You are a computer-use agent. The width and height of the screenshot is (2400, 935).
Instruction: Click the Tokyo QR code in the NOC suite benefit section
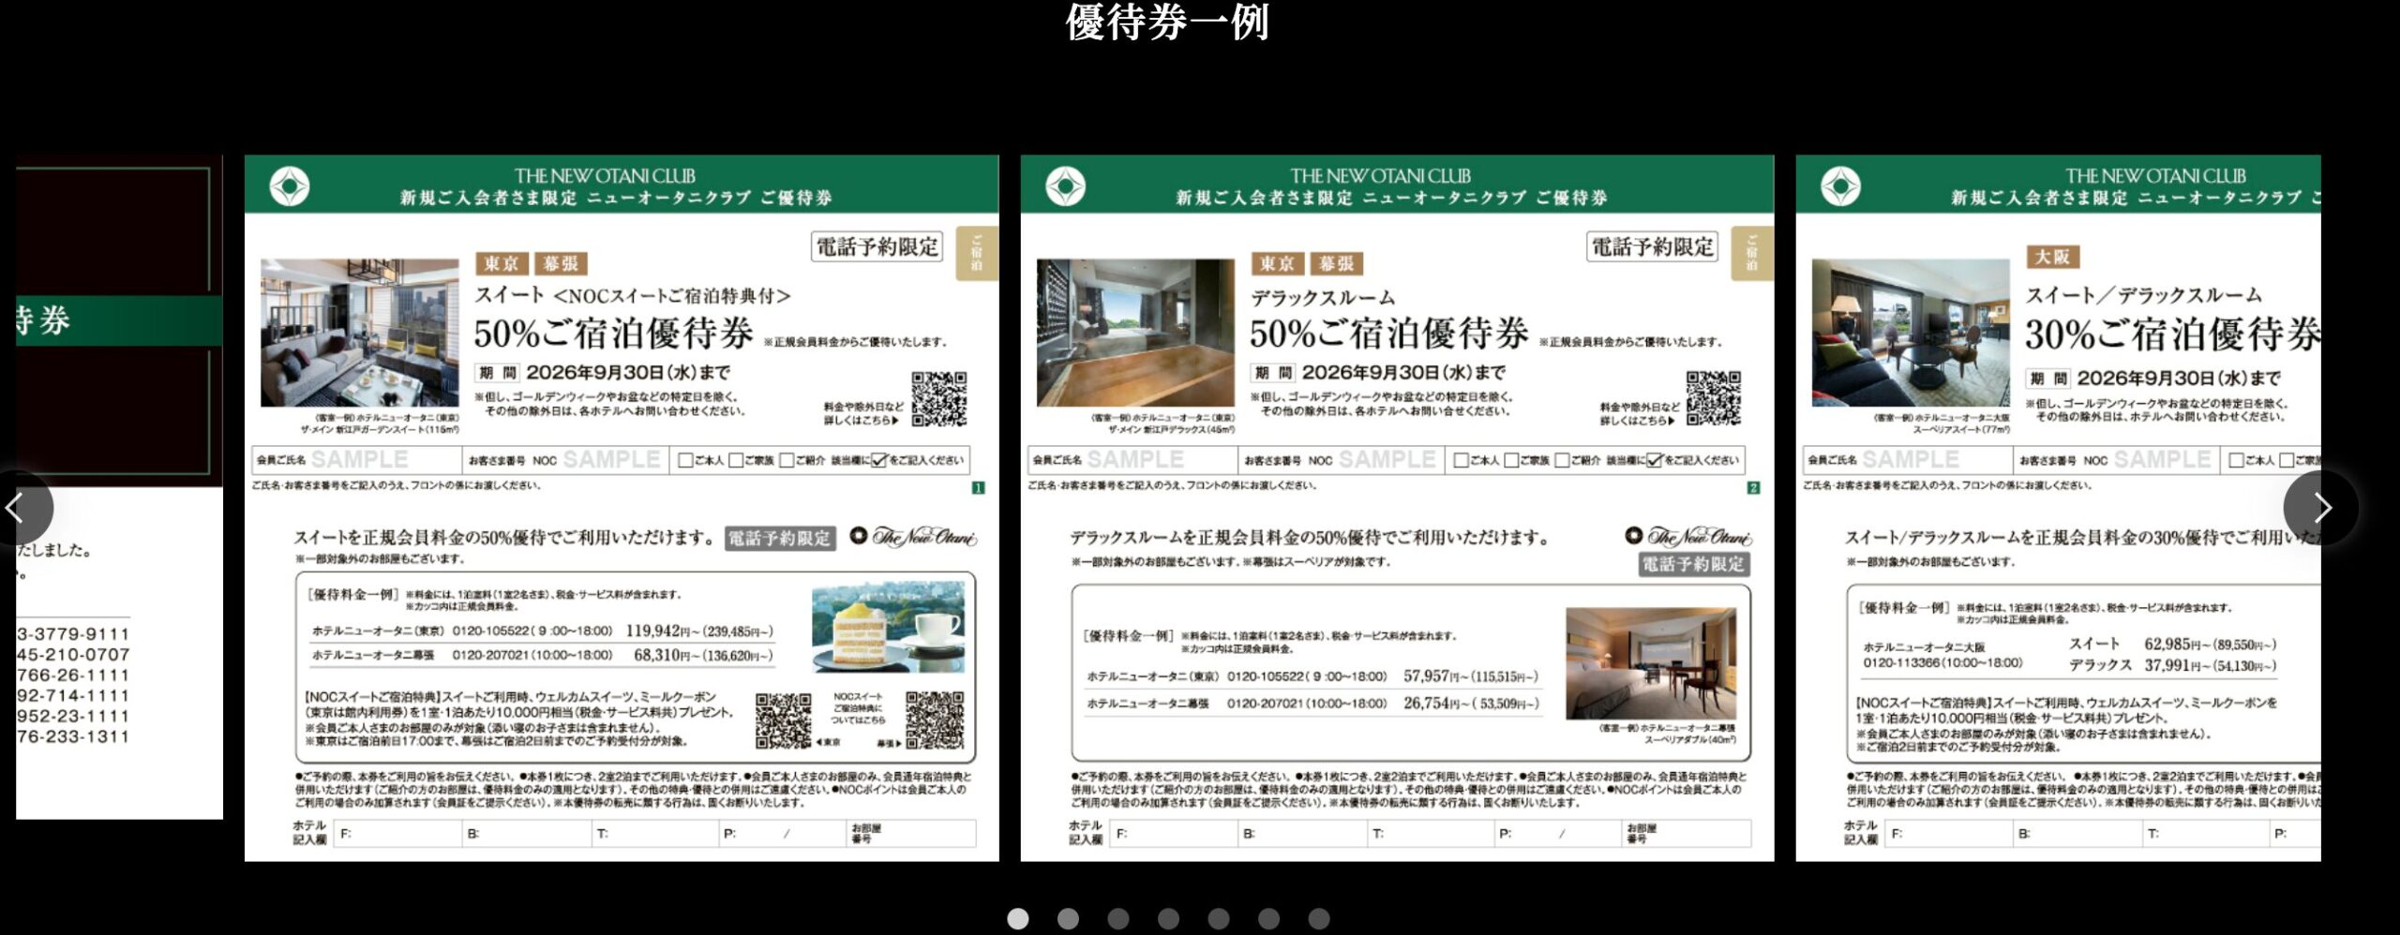784,720
